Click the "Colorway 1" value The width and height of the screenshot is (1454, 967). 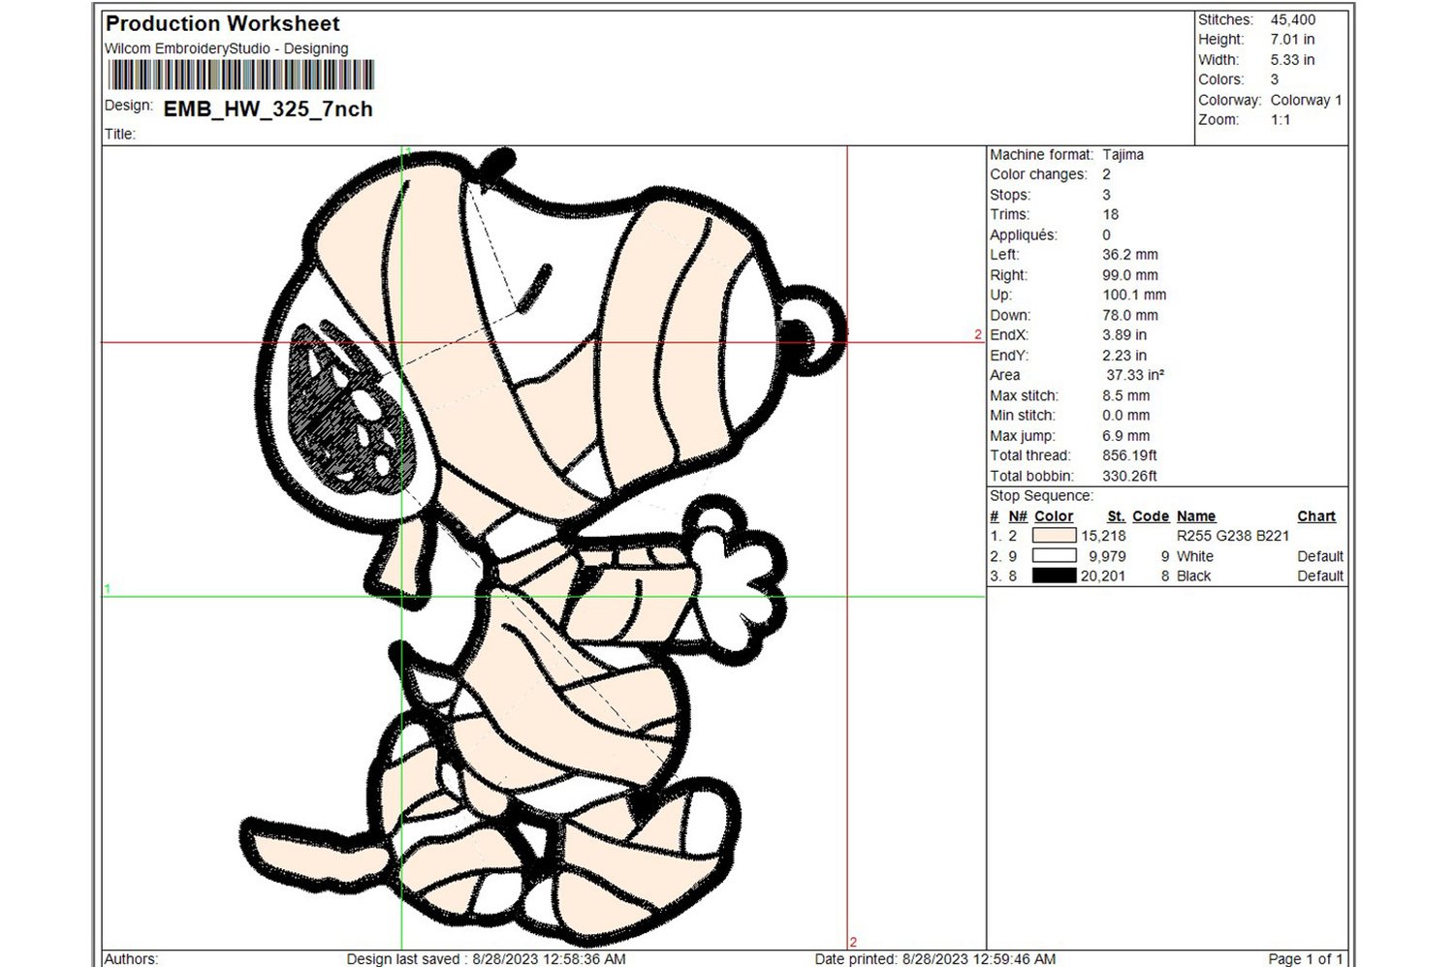[x=1306, y=100]
